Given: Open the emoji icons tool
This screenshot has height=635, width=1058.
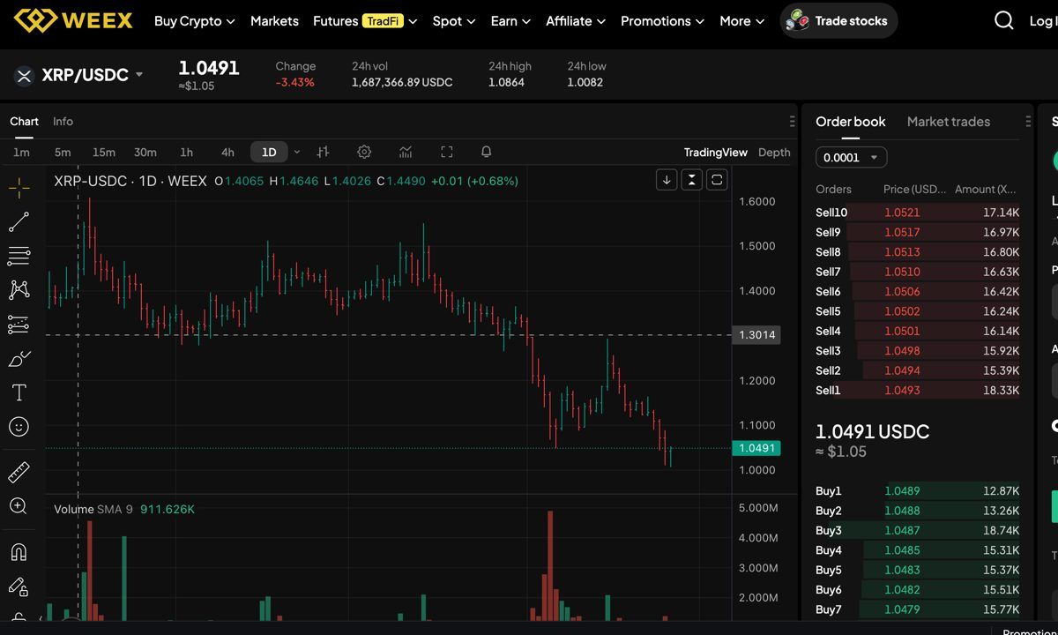Looking at the screenshot, I should pyautogui.click(x=19, y=427).
